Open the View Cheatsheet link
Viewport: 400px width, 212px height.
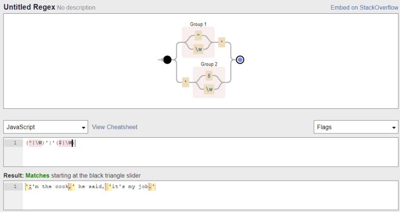[115, 127]
